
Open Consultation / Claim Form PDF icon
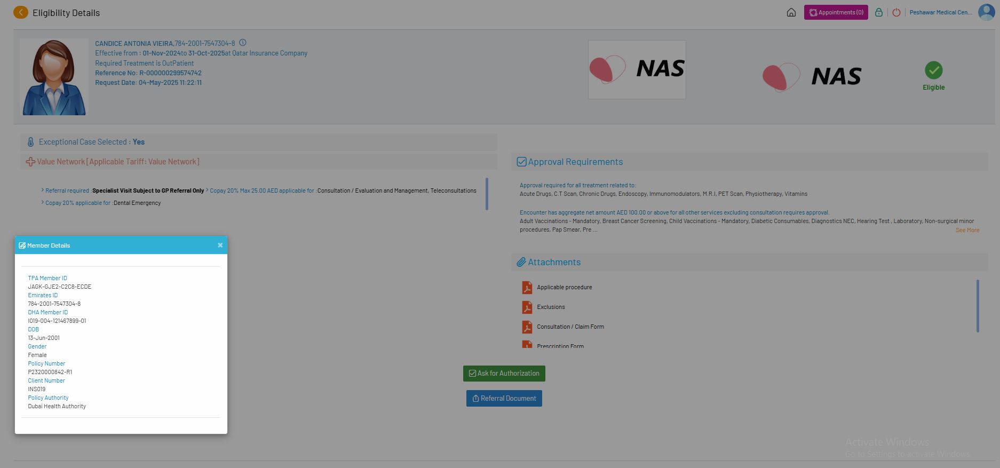(x=527, y=327)
